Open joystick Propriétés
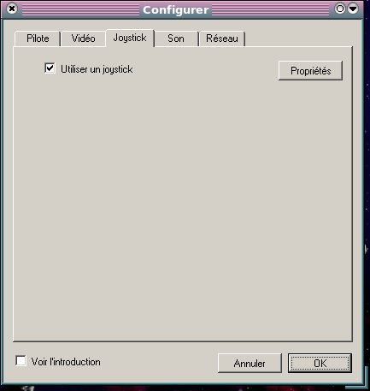The width and height of the screenshot is (370, 391). point(310,71)
